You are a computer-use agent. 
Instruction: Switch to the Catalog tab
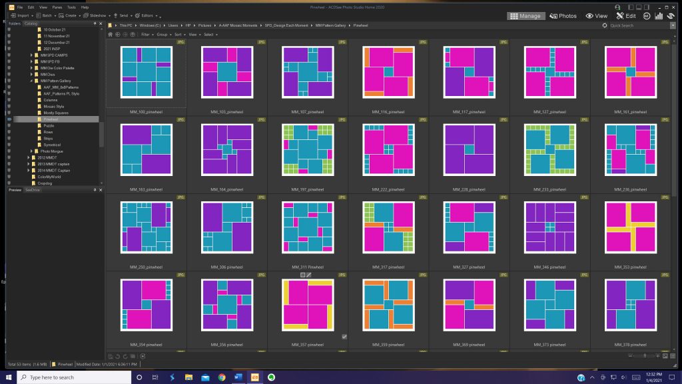tap(31, 23)
